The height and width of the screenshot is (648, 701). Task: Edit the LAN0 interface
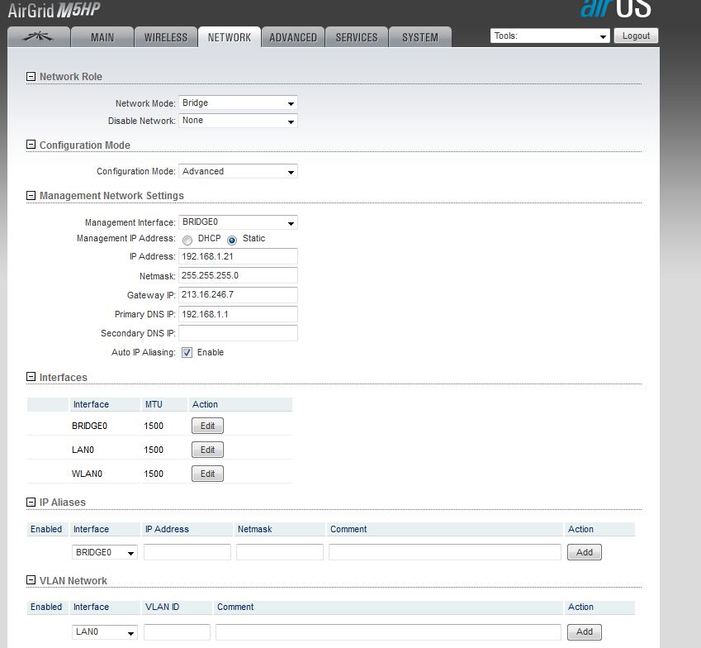pyautogui.click(x=207, y=450)
